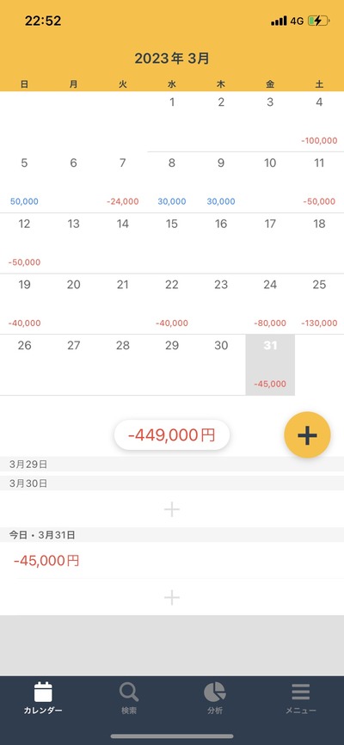Open the 分析 pie chart tab
This screenshot has width=344, height=745.
click(x=215, y=698)
